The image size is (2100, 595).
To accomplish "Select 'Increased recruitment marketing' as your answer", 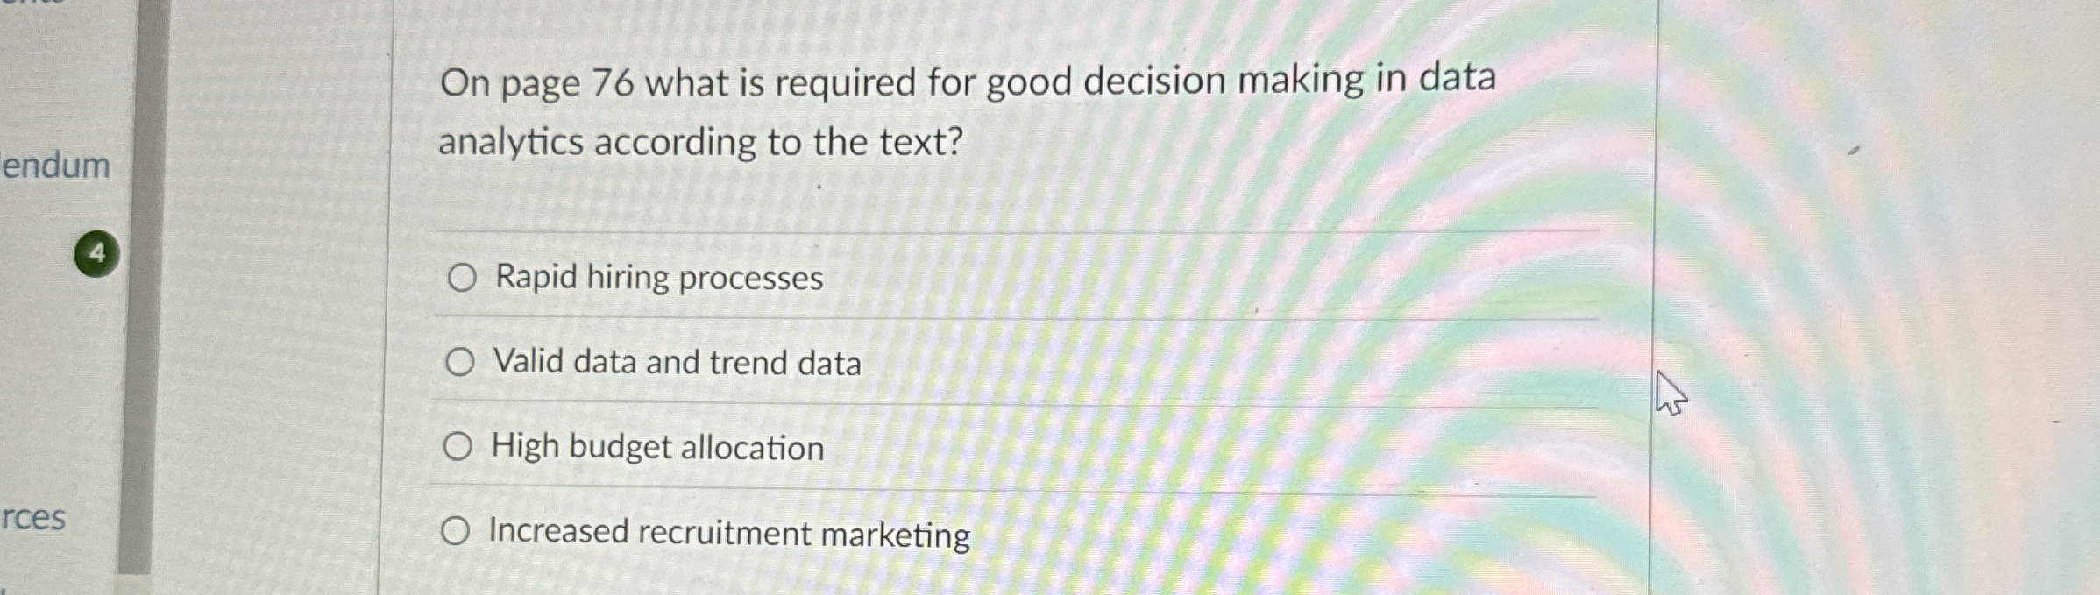I will pos(459,531).
